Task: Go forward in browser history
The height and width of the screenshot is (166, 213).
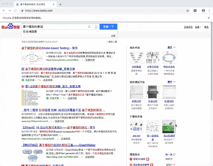Action: (10, 11)
